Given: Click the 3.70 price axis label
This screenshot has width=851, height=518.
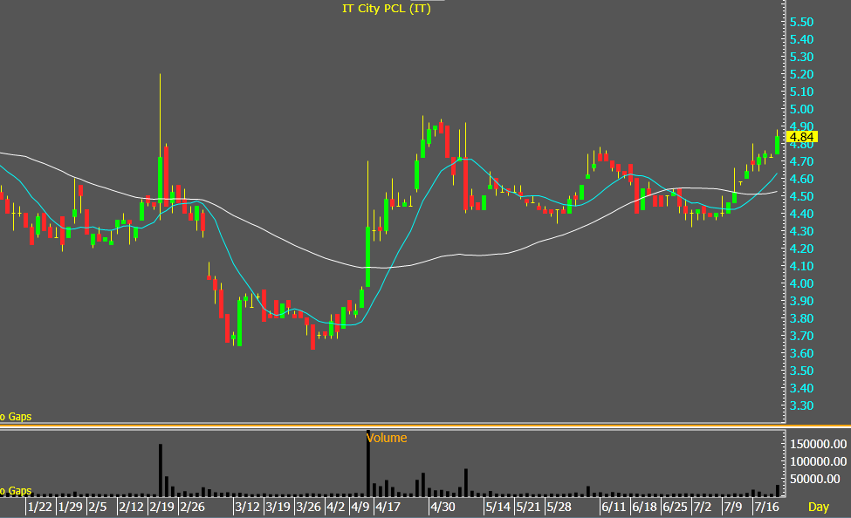Looking at the screenshot, I should (801, 336).
